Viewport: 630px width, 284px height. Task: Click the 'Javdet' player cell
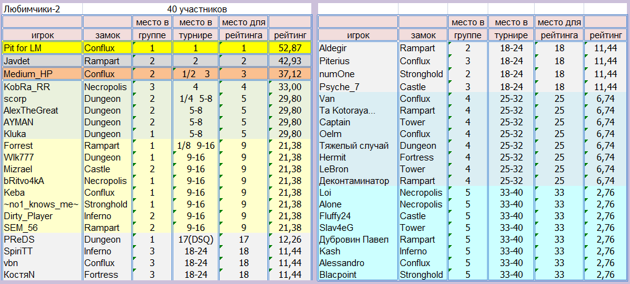click(42, 61)
